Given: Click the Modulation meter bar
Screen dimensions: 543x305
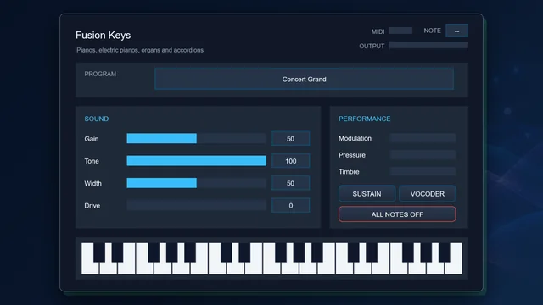Looking at the screenshot, I should [423, 138].
